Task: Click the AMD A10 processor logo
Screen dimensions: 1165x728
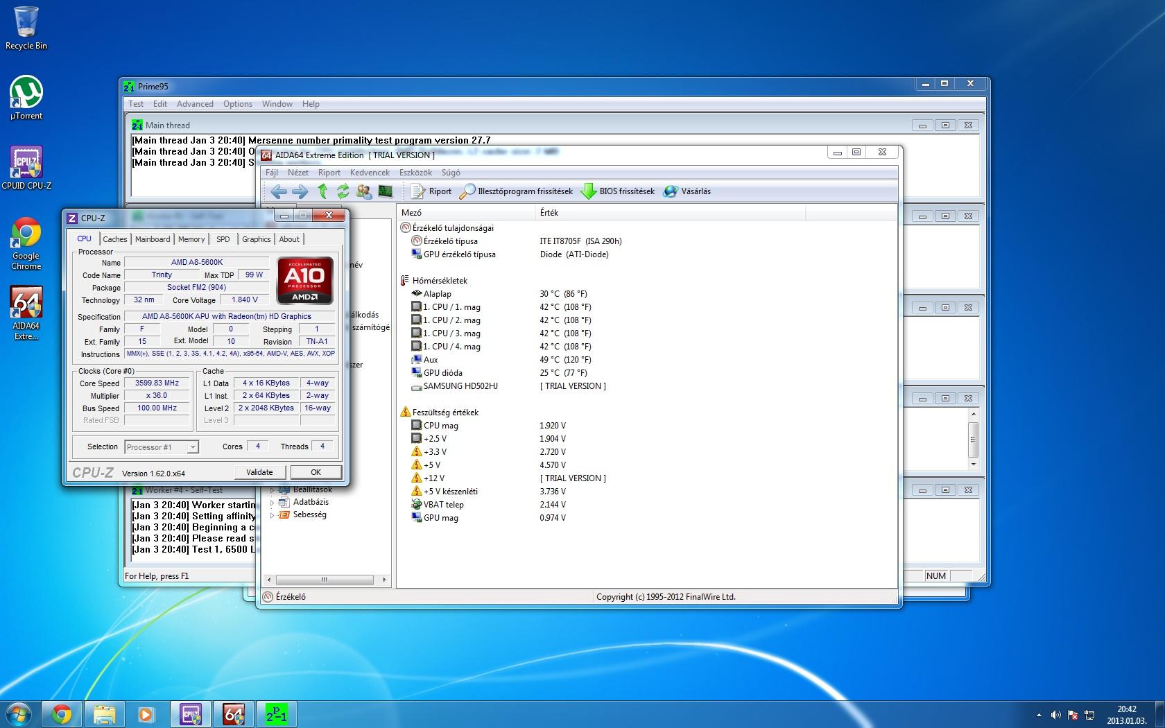Action: (304, 281)
